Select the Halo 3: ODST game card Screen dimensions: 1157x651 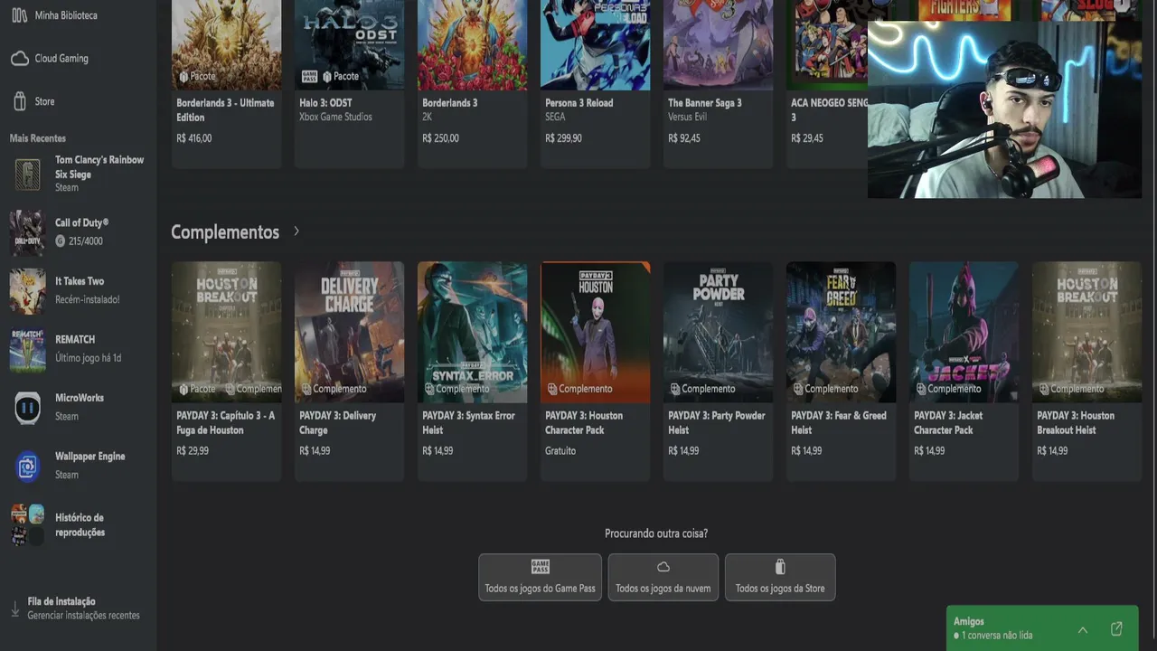[349, 83]
